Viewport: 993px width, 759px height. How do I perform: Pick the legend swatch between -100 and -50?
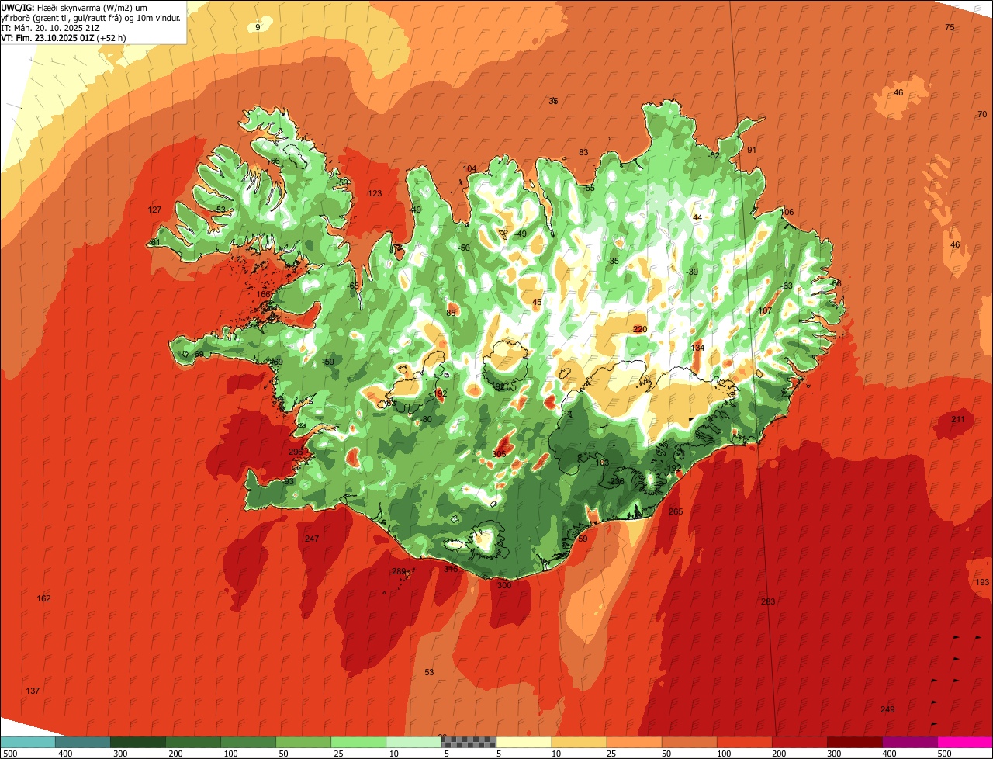(x=248, y=742)
